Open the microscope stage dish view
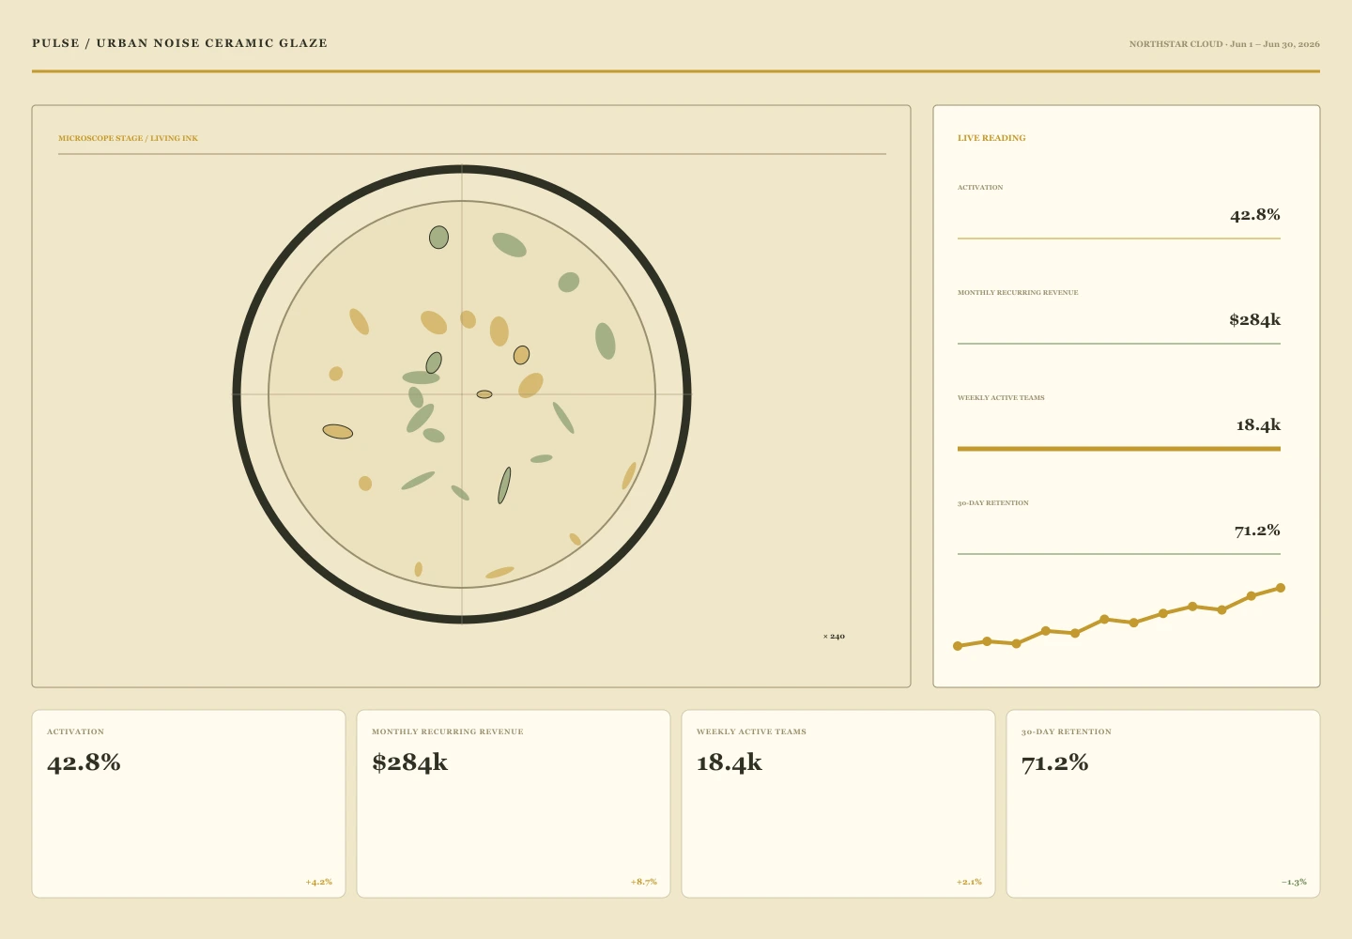 coord(462,394)
